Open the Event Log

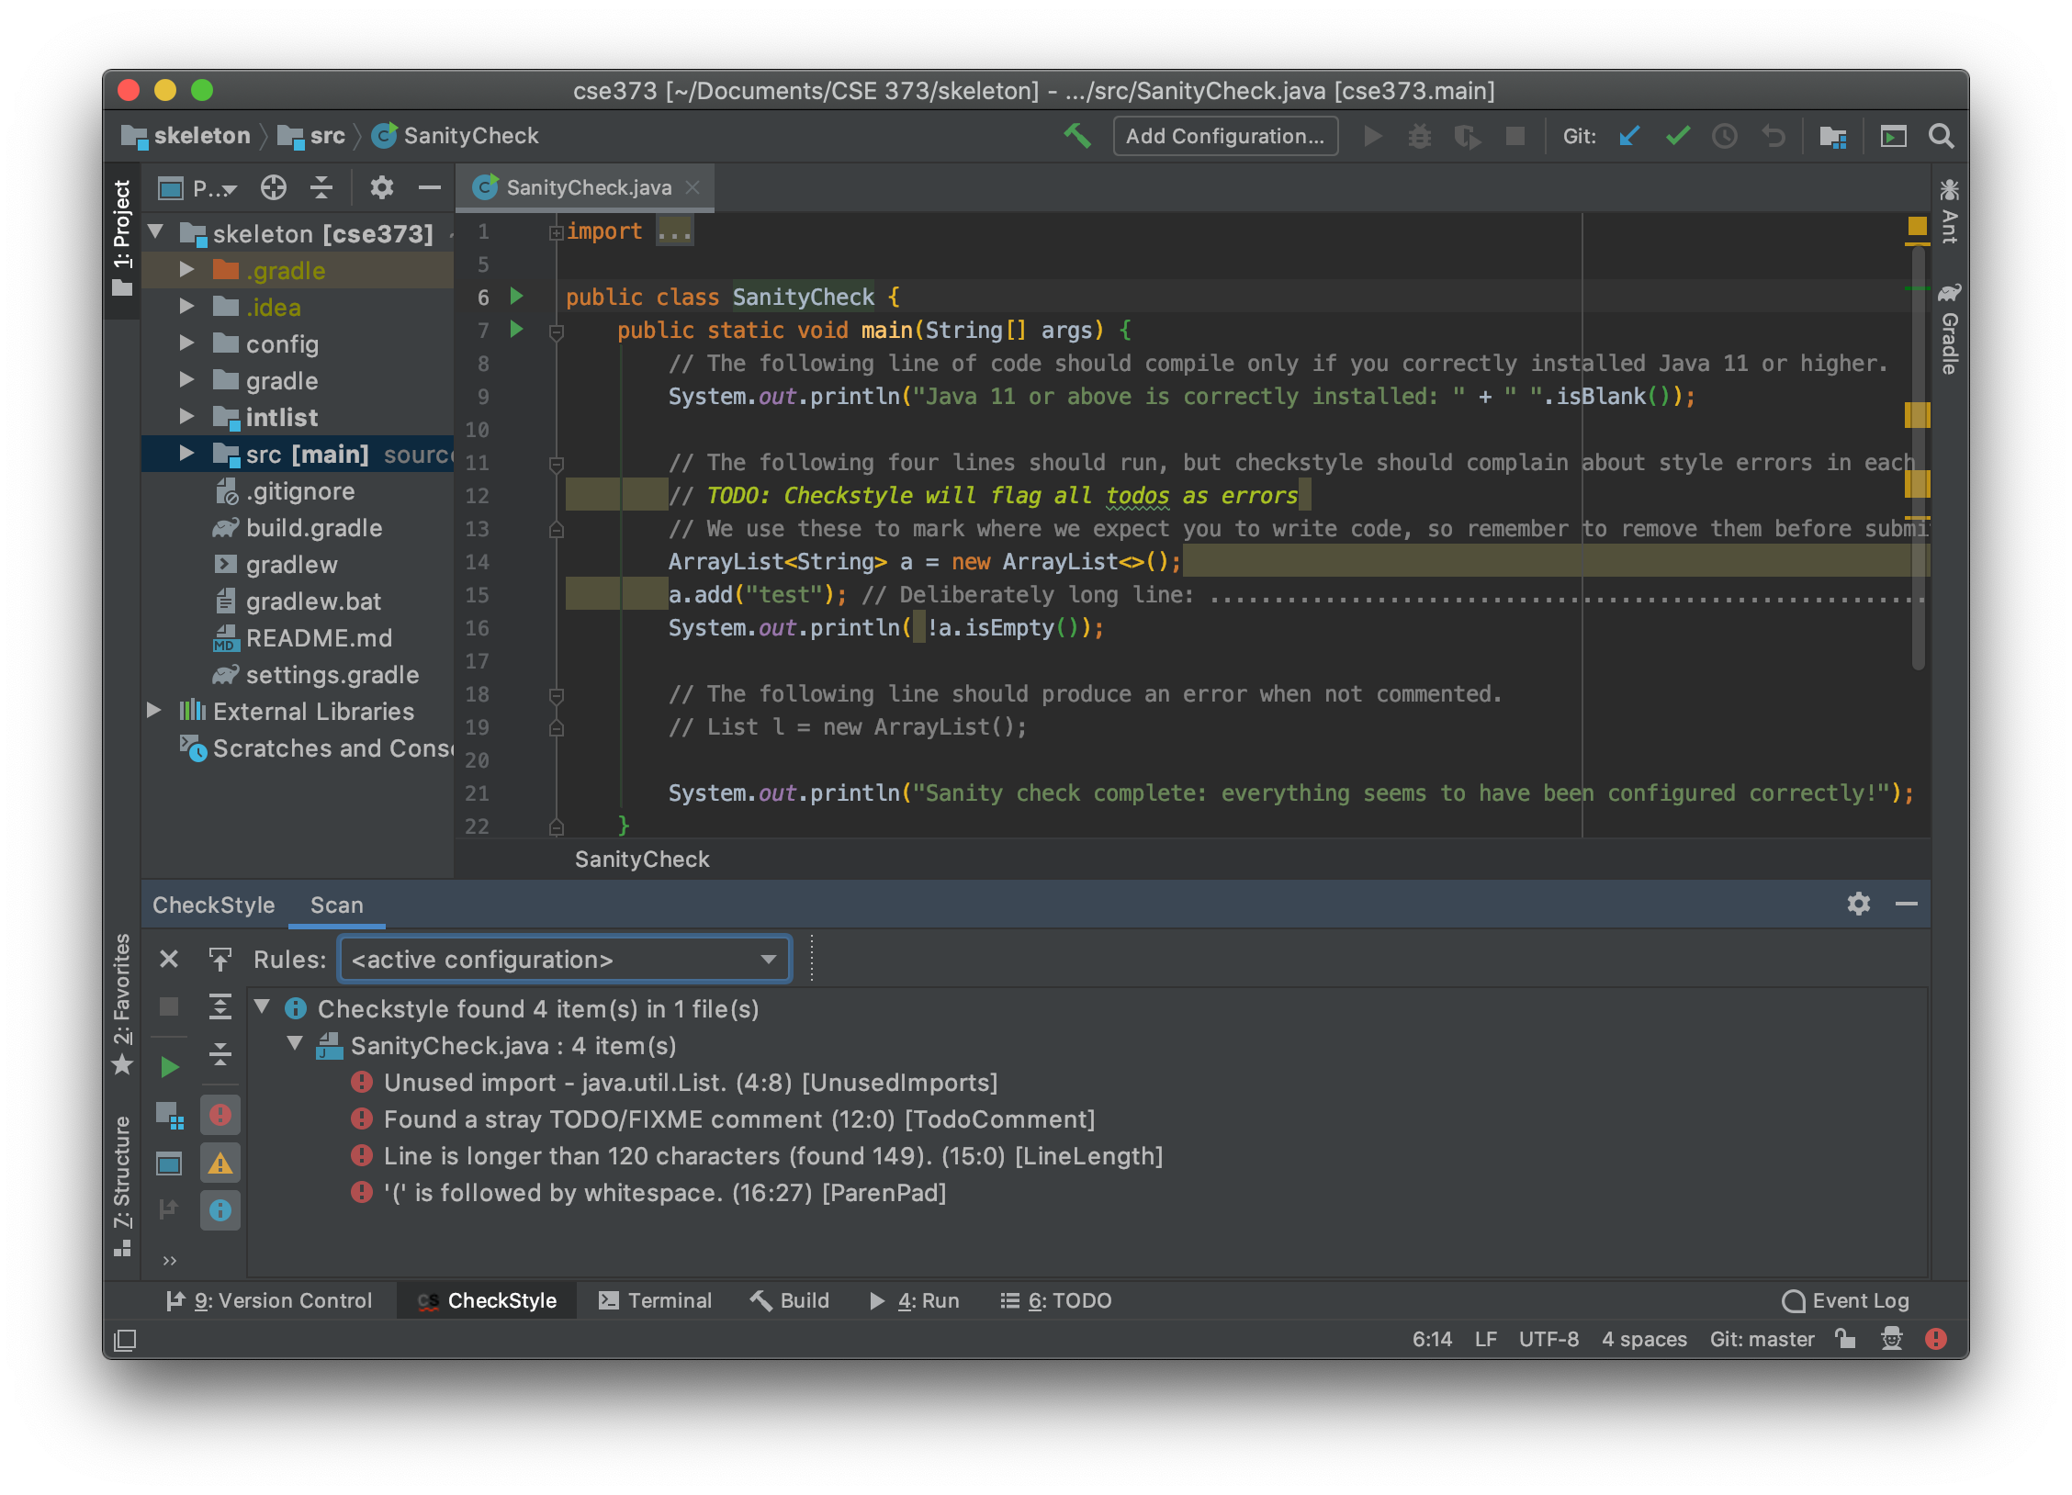click(1846, 1300)
